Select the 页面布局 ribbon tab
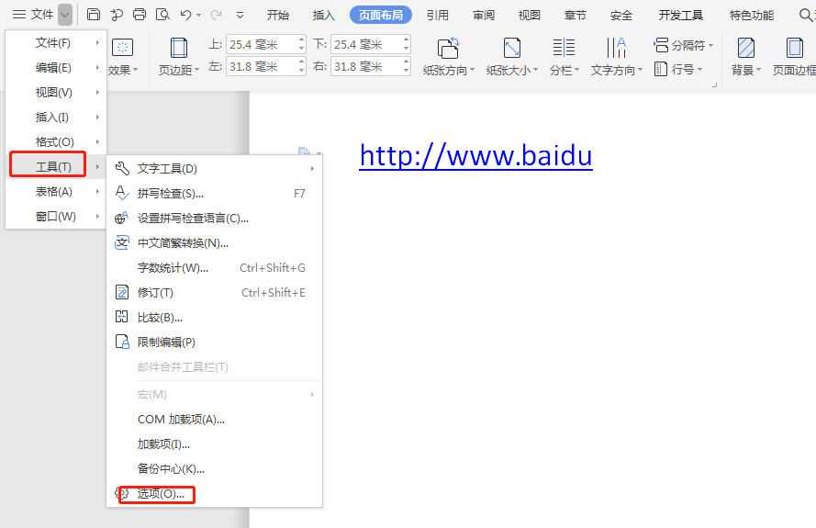The height and width of the screenshot is (528, 816). pos(381,15)
